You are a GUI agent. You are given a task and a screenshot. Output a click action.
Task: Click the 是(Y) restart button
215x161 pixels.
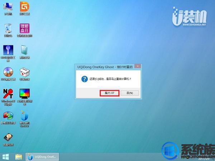tap(109, 93)
